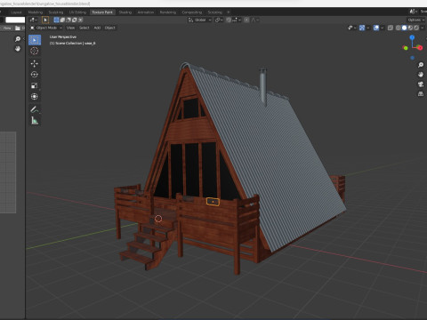Image resolution: width=427 pixels, height=320 pixels.
Task: Switch to Compositing workspace tab
Action: point(191,12)
